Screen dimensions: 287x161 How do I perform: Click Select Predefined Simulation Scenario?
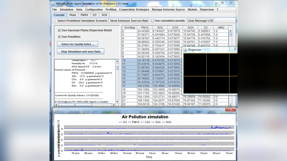(x=82, y=21)
